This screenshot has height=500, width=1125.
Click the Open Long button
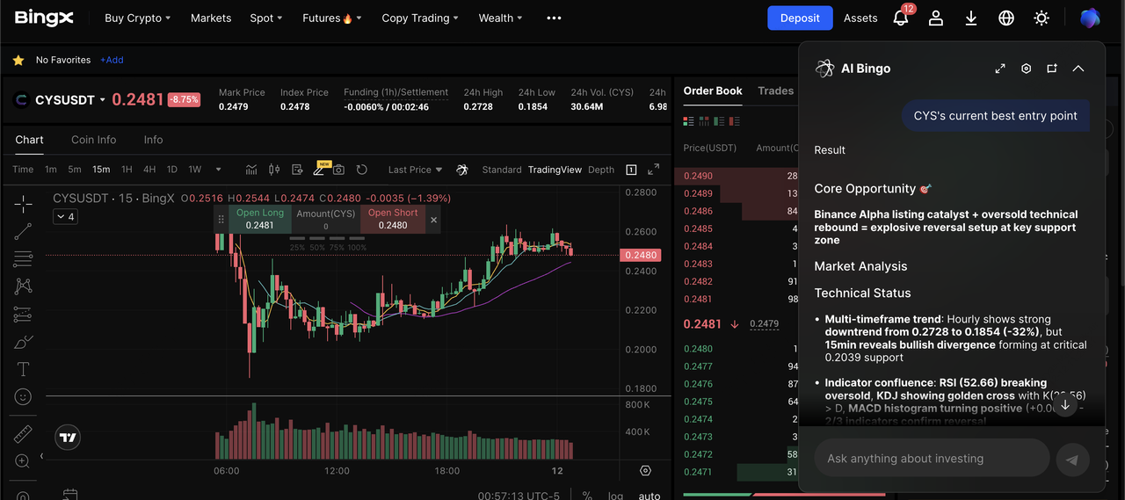(x=260, y=219)
